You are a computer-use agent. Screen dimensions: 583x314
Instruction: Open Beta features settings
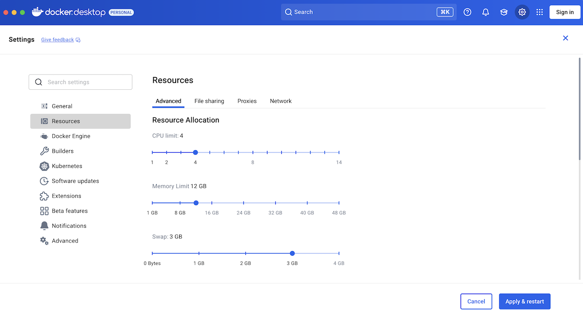(x=69, y=211)
